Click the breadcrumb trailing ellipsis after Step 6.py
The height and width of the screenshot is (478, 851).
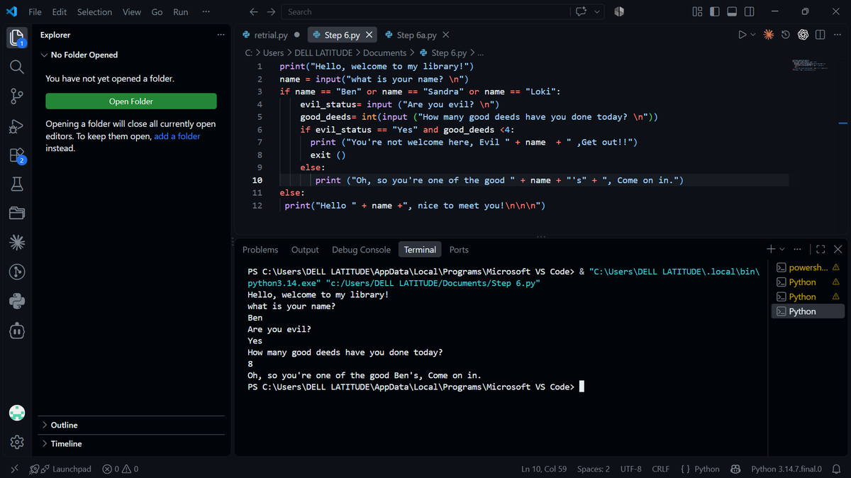tap(481, 52)
